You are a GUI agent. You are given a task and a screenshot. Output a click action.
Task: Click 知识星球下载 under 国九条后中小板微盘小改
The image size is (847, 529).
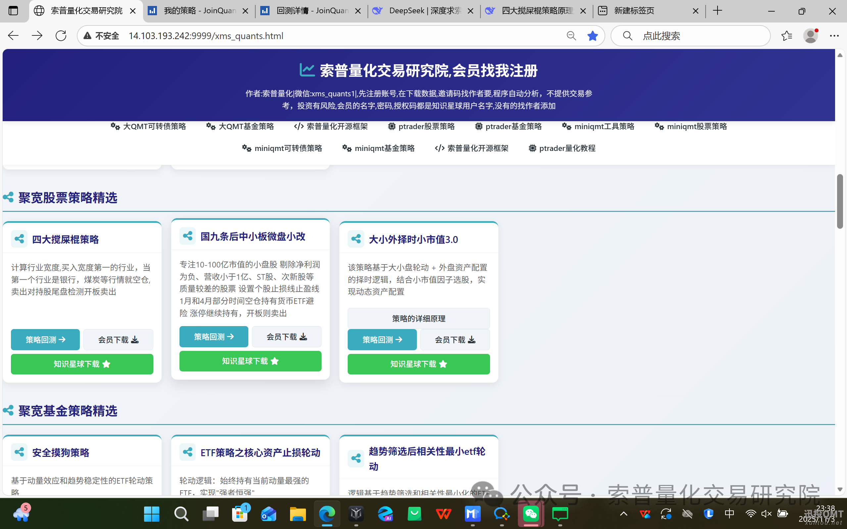(x=250, y=361)
